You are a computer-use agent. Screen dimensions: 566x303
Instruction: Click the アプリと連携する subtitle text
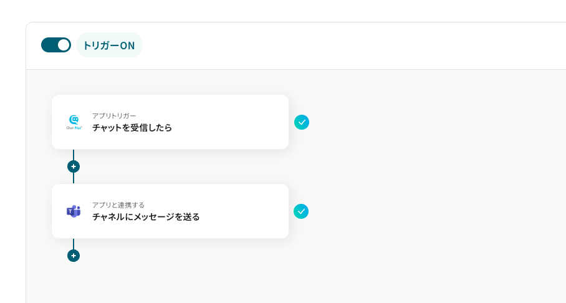(x=118, y=204)
